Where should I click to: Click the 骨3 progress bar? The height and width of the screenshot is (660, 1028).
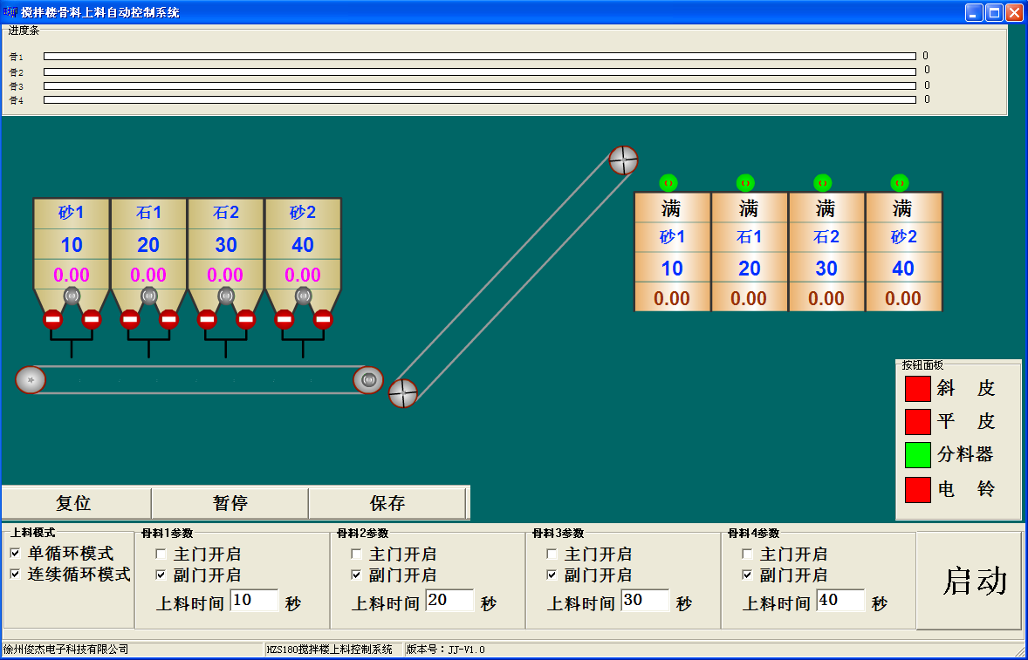pyautogui.click(x=480, y=85)
